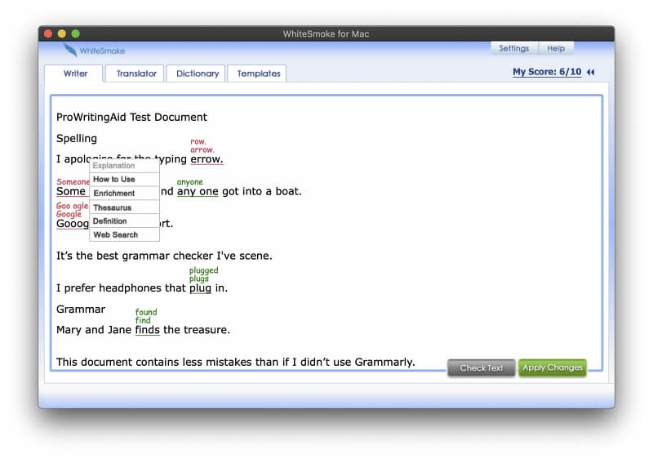Switch to the Writer tab
Viewport: 653px width, 459px height.
[75, 74]
